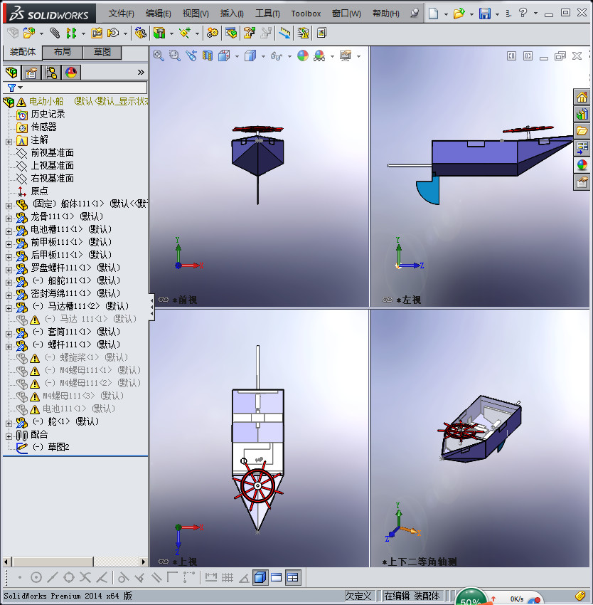Open SolidWorks Resources home task pane
The height and width of the screenshot is (605, 593).
[x=582, y=97]
